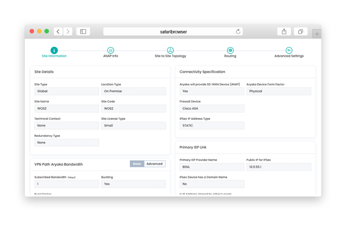Click the Site Information step icon
This screenshot has height=230, width=345.
pos(54,50)
